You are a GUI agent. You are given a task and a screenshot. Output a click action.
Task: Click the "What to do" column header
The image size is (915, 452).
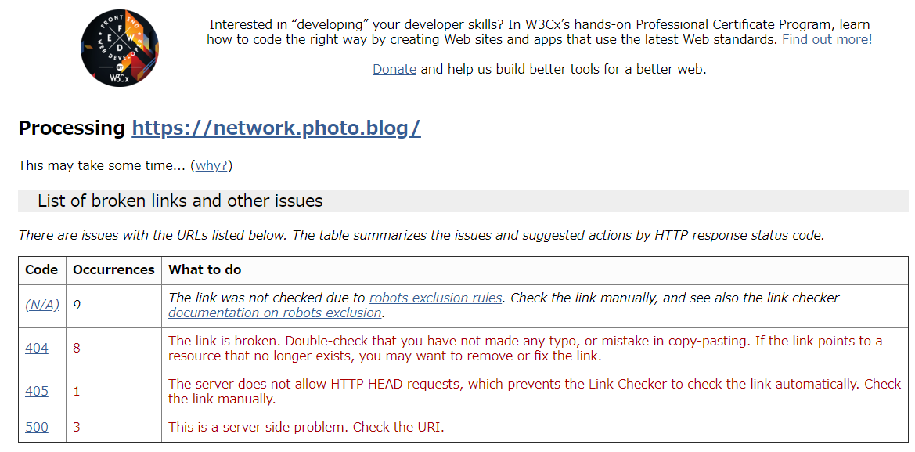click(x=205, y=269)
